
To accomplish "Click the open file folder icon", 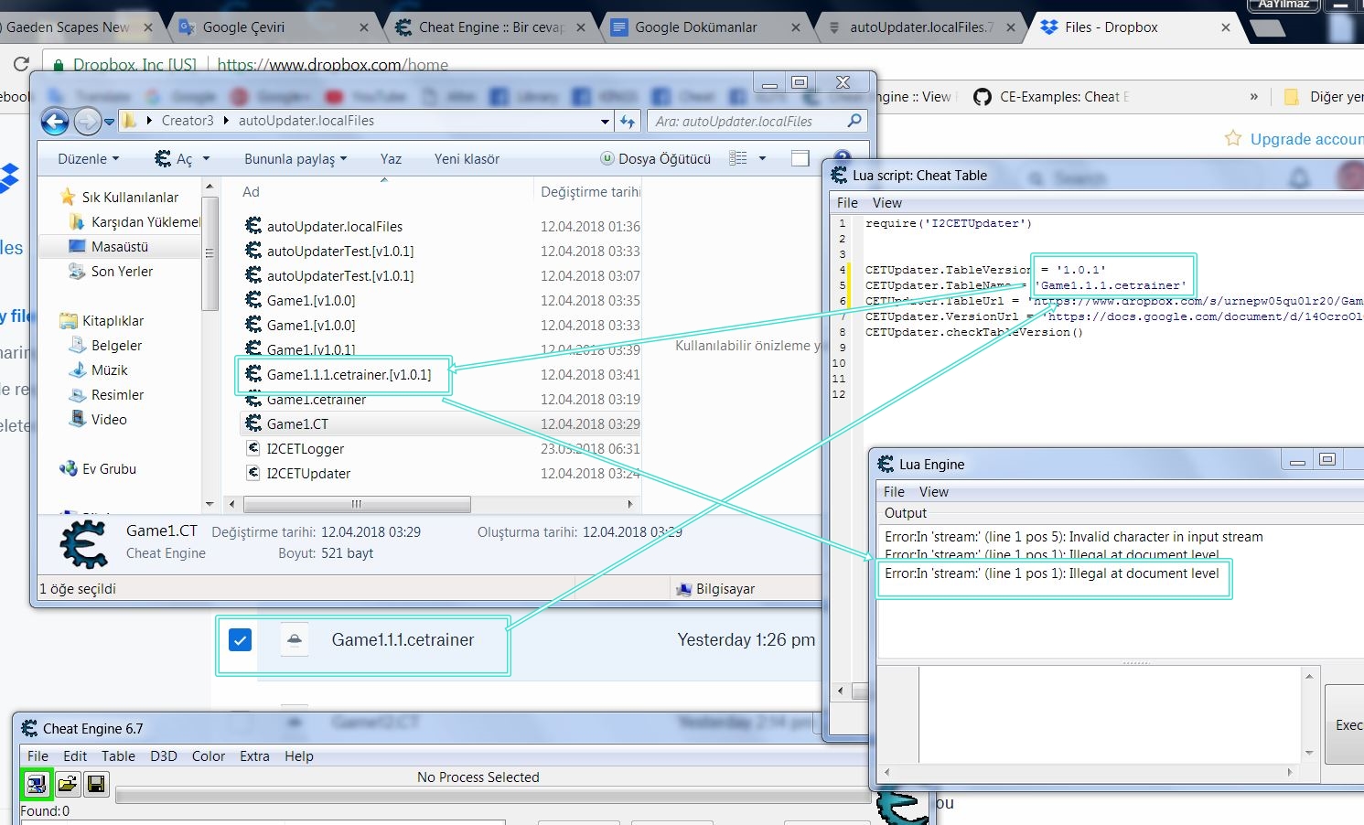I will [x=67, y=784].
